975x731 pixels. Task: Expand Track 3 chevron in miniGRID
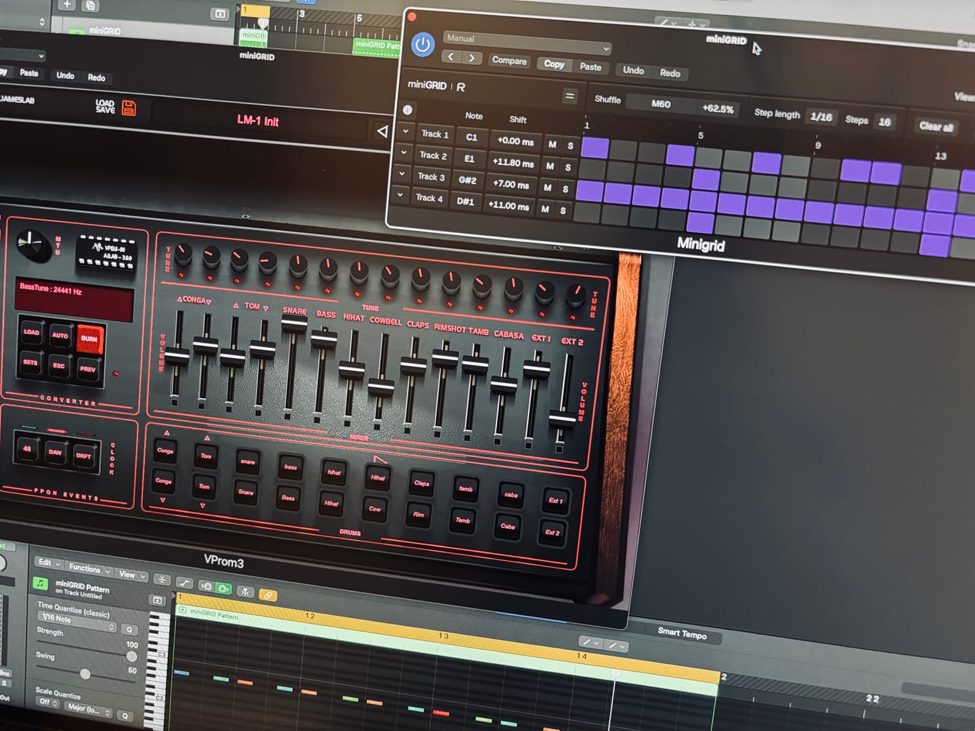point(402,173)
